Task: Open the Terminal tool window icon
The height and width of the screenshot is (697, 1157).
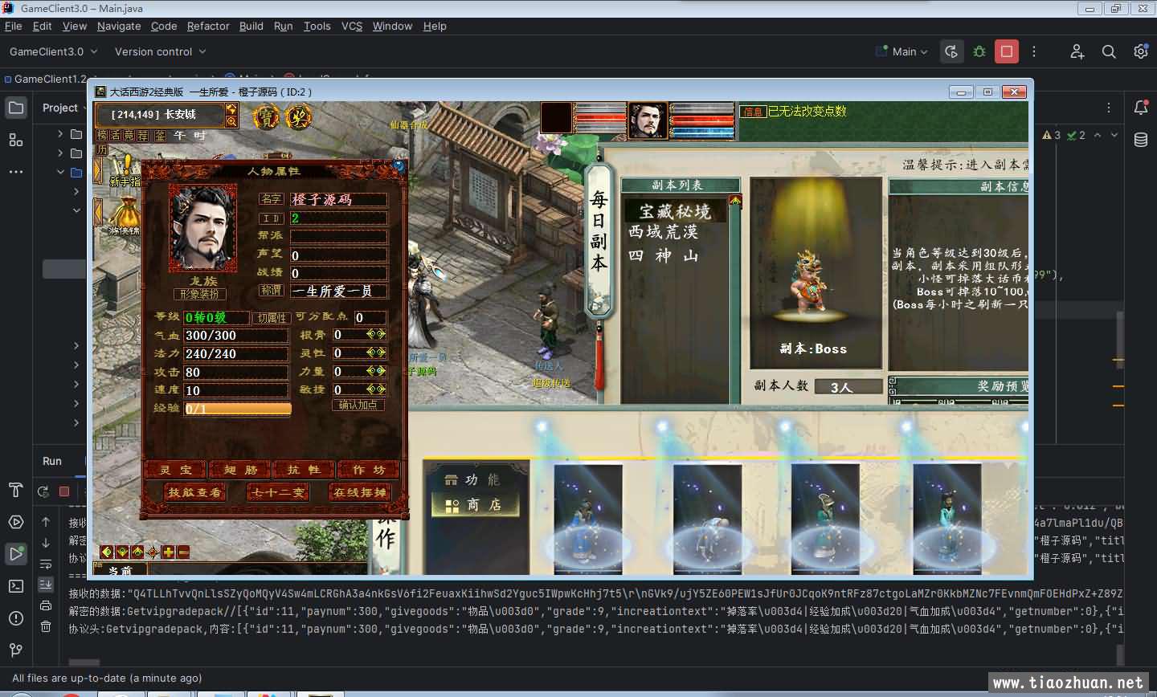Action: (16, 586)
